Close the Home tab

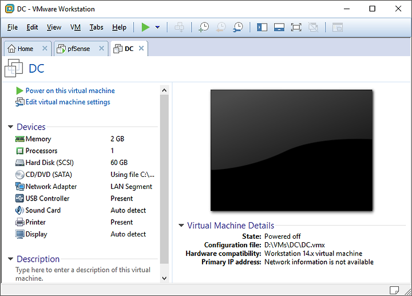pos(45,48)
